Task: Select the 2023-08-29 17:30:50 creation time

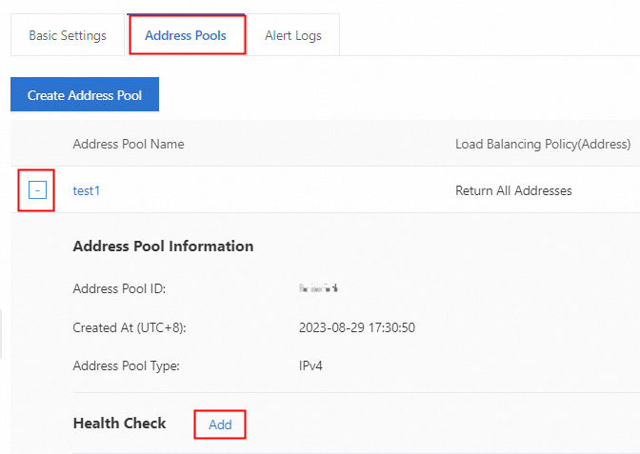Action: (x=357, y=327)
